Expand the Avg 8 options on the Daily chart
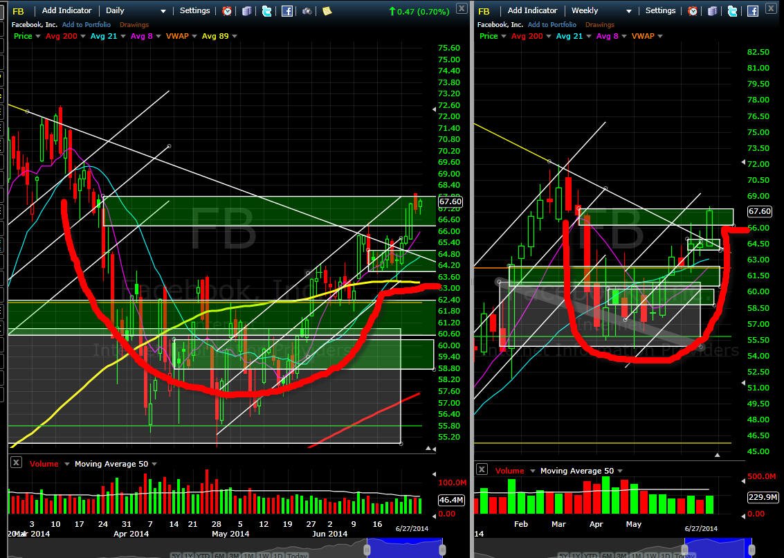784x558 pixels. tap(158, 36)
